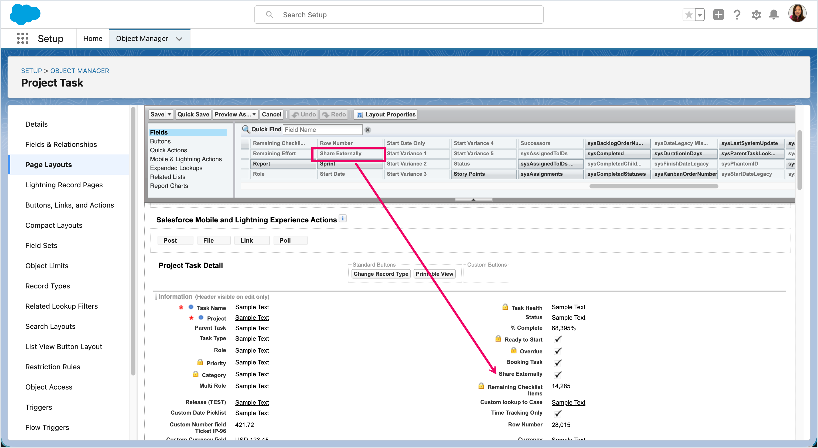Clear the Quick Find with the X icon
This screenshot has height=448, width=818.
(x=368, y=130)
